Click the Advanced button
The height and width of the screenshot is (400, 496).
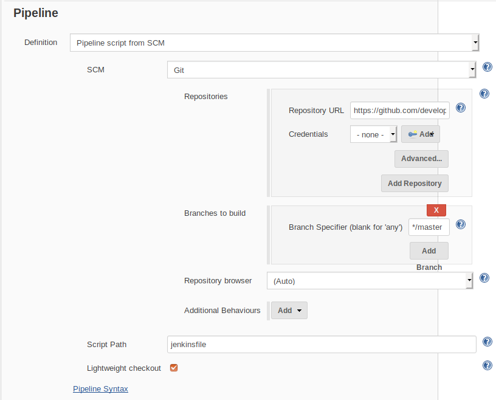click(x=421, y=158)
